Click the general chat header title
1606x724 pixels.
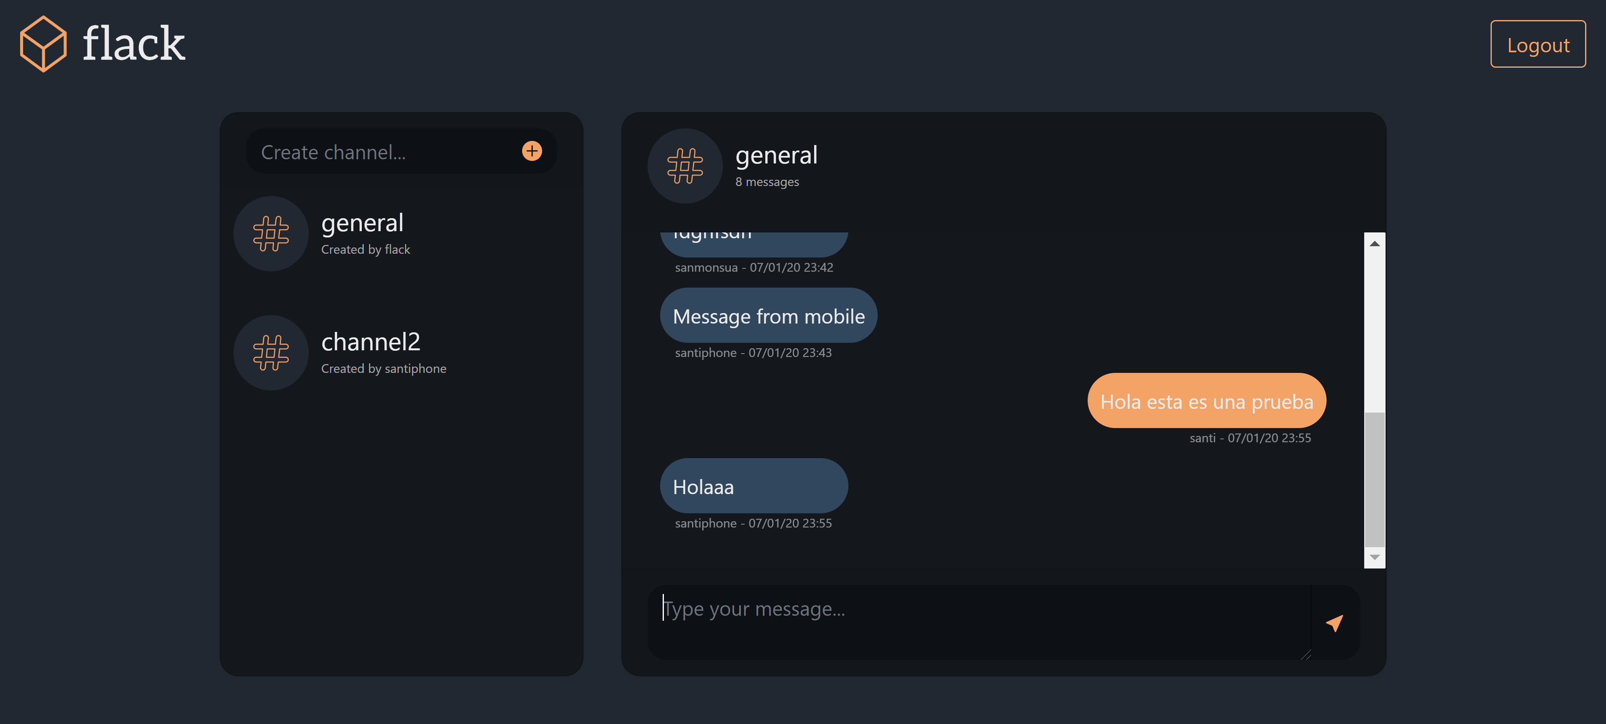point(776,155)
